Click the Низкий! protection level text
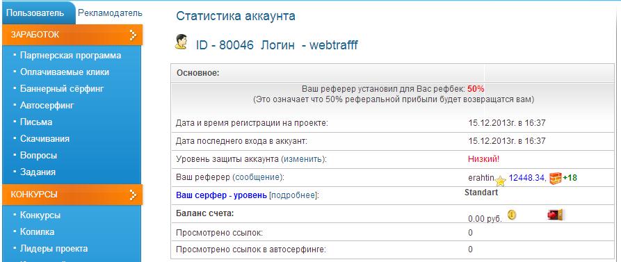 click(483, 159)
